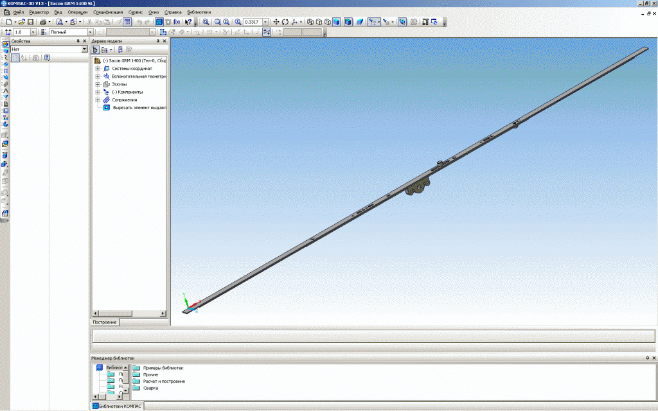Create a new document with New icon
Screen dimensions: 658x411
(x=8, y=22)
